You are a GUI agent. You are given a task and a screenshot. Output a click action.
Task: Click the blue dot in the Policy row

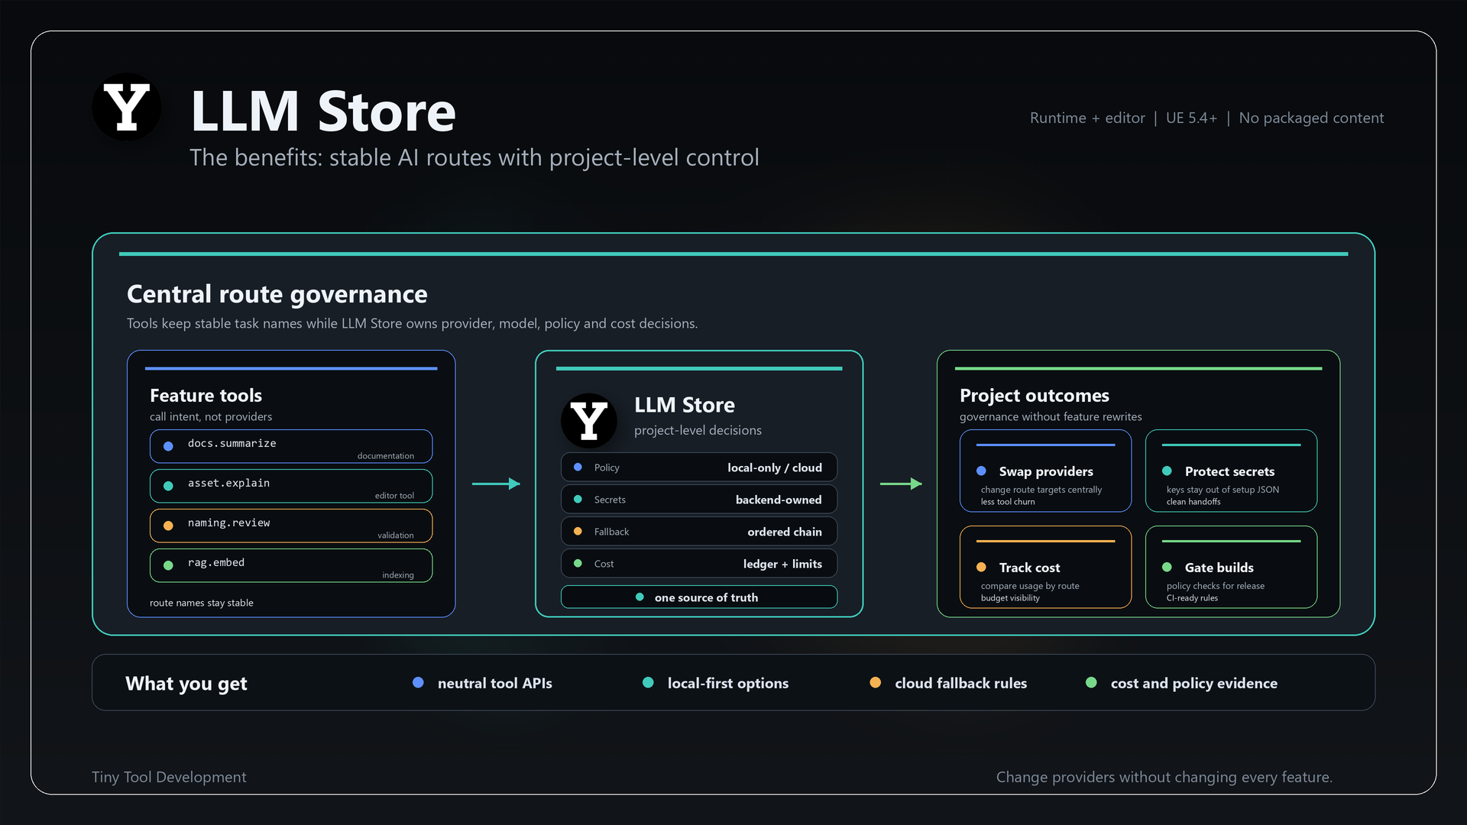click(x=578, y=467)
